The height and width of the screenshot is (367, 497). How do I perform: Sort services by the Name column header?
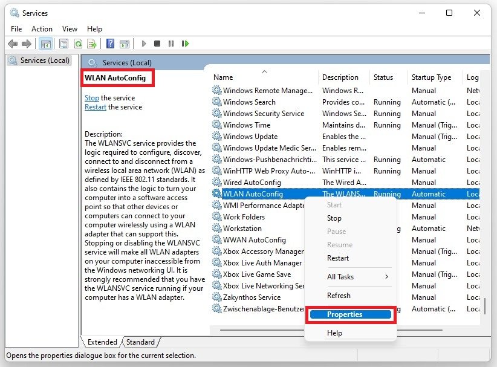[x=223, y=77]
